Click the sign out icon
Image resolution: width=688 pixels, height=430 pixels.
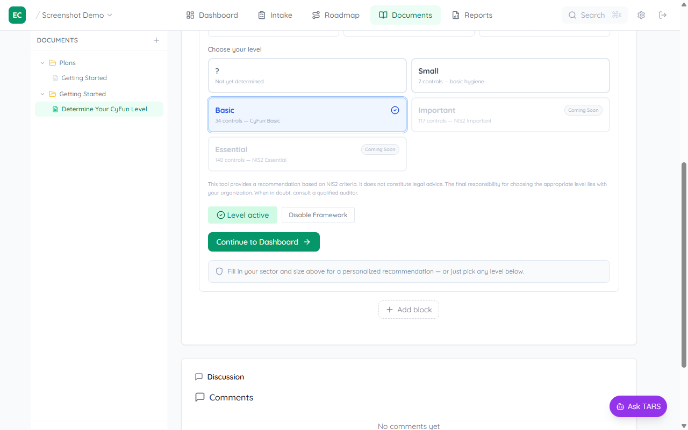663,15
